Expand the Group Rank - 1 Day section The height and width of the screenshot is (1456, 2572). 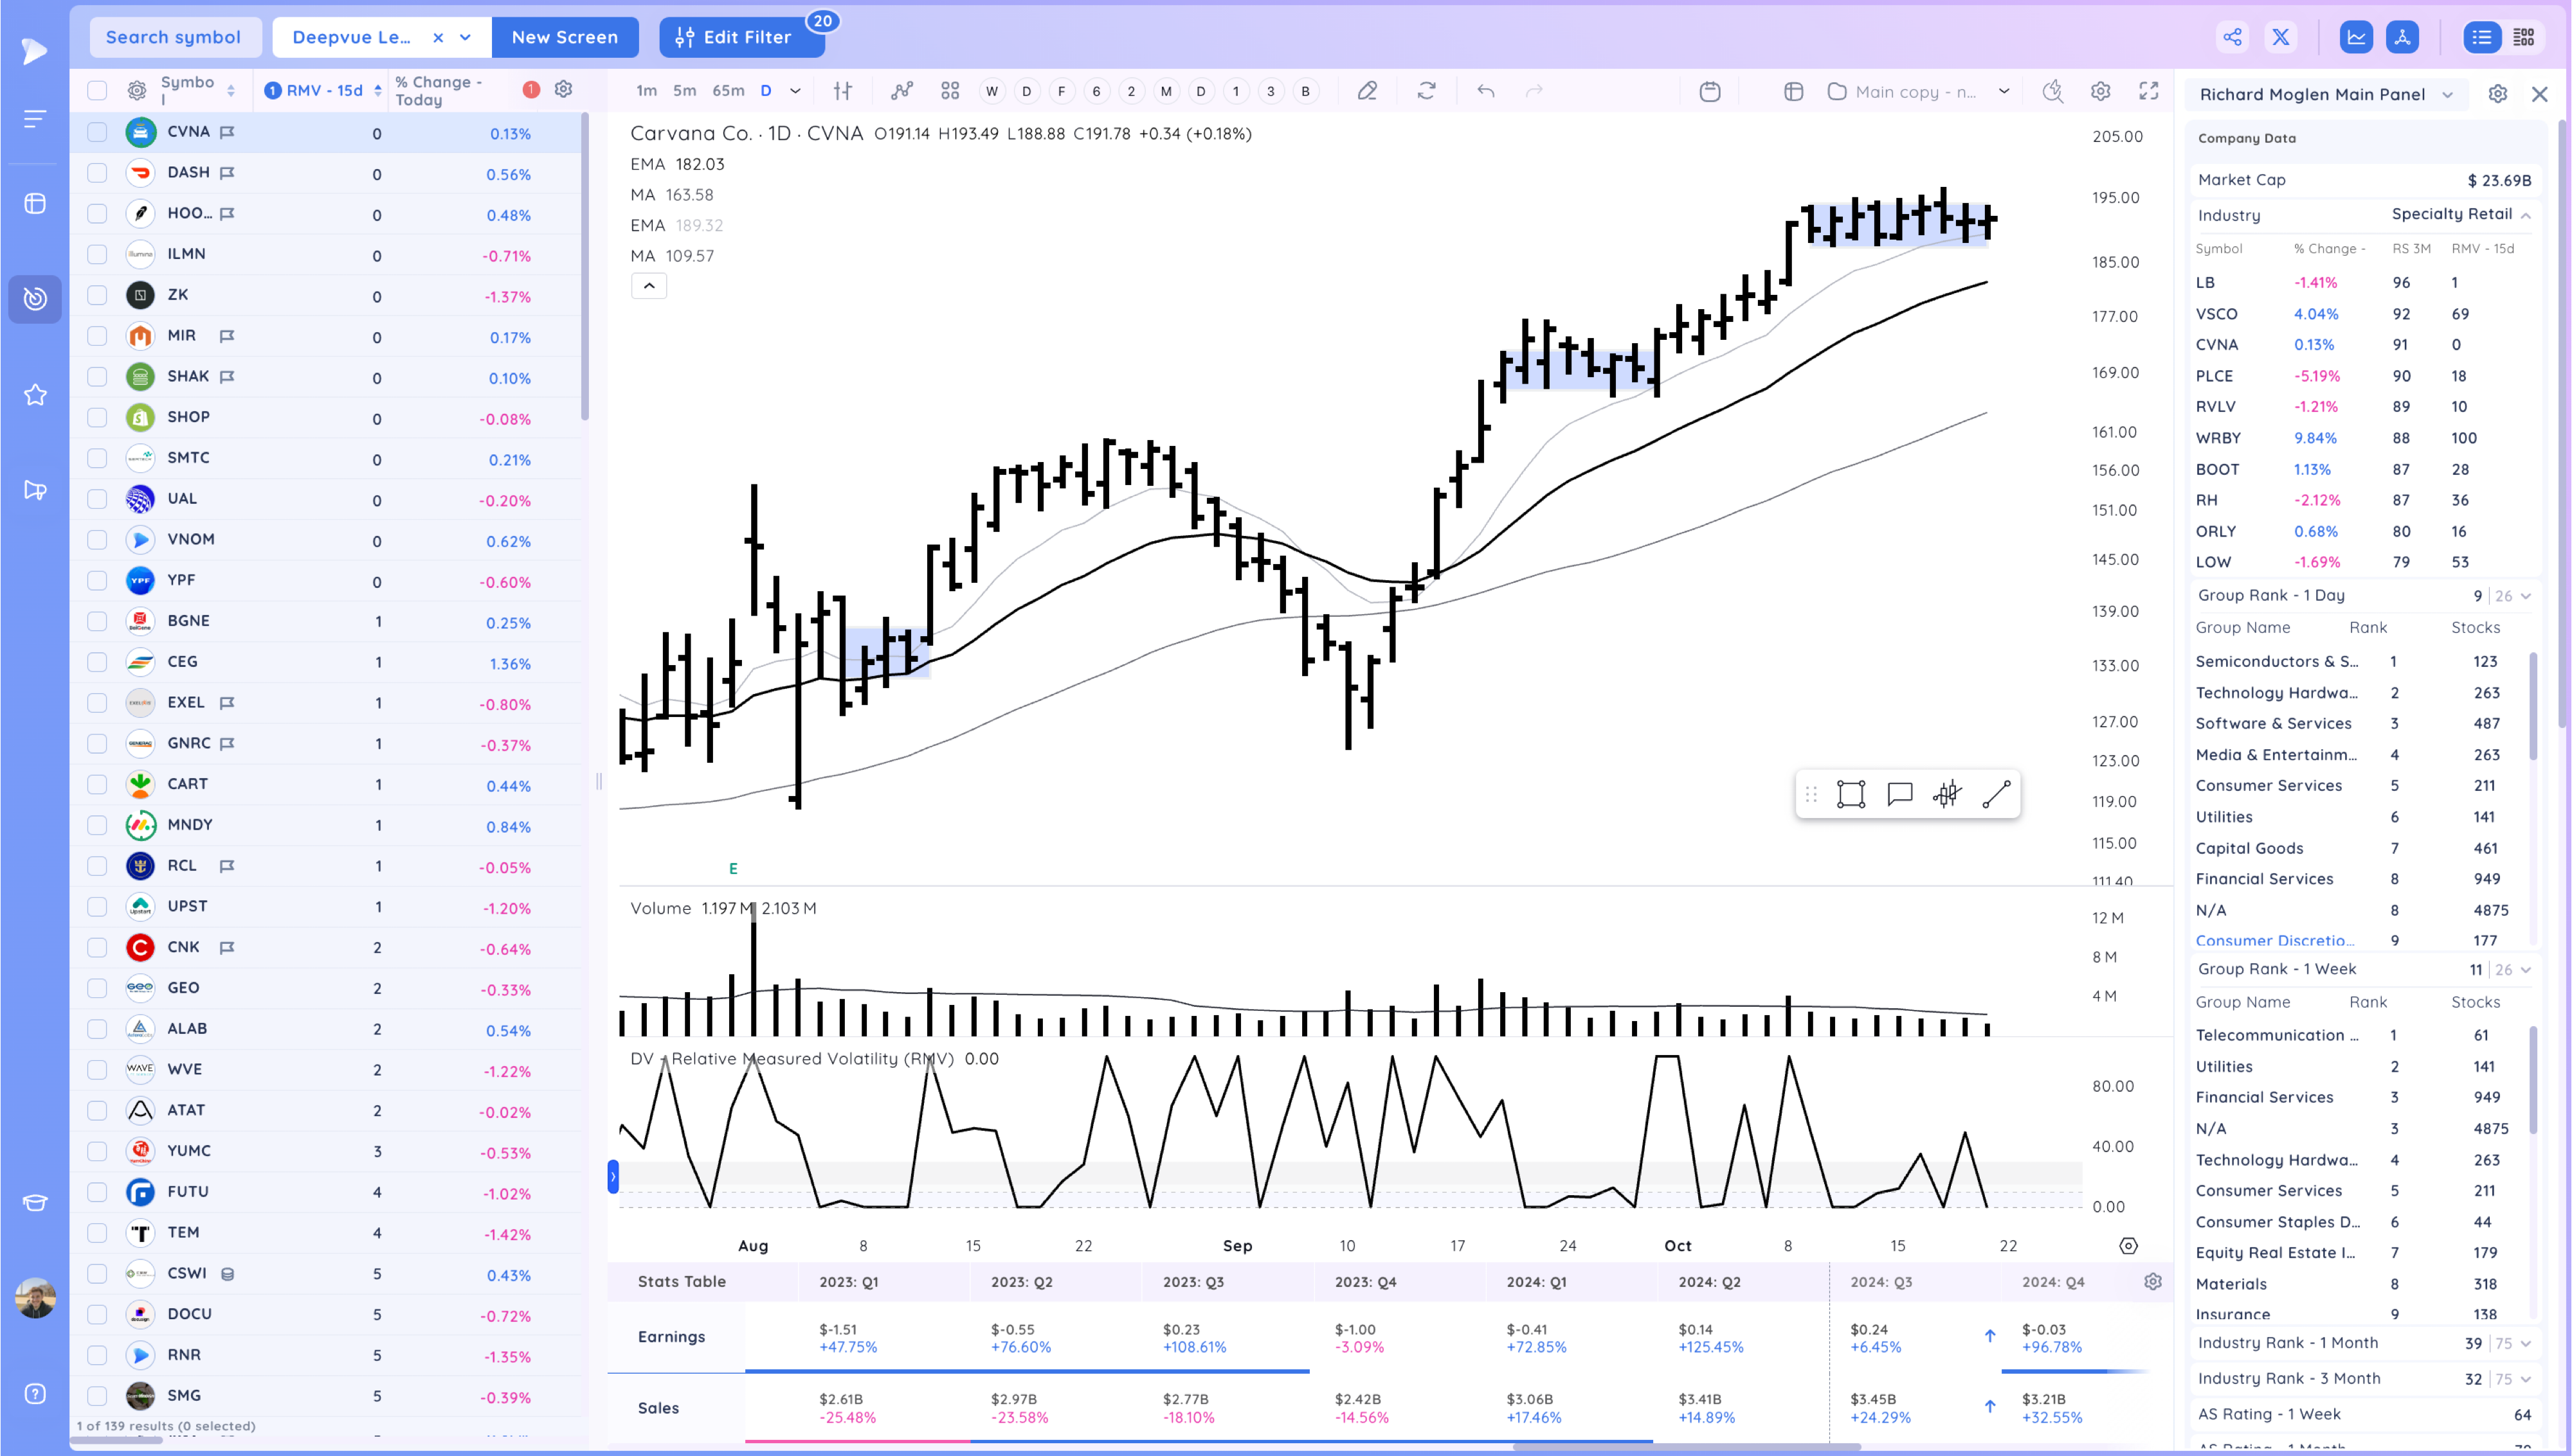click(2525, 596)
